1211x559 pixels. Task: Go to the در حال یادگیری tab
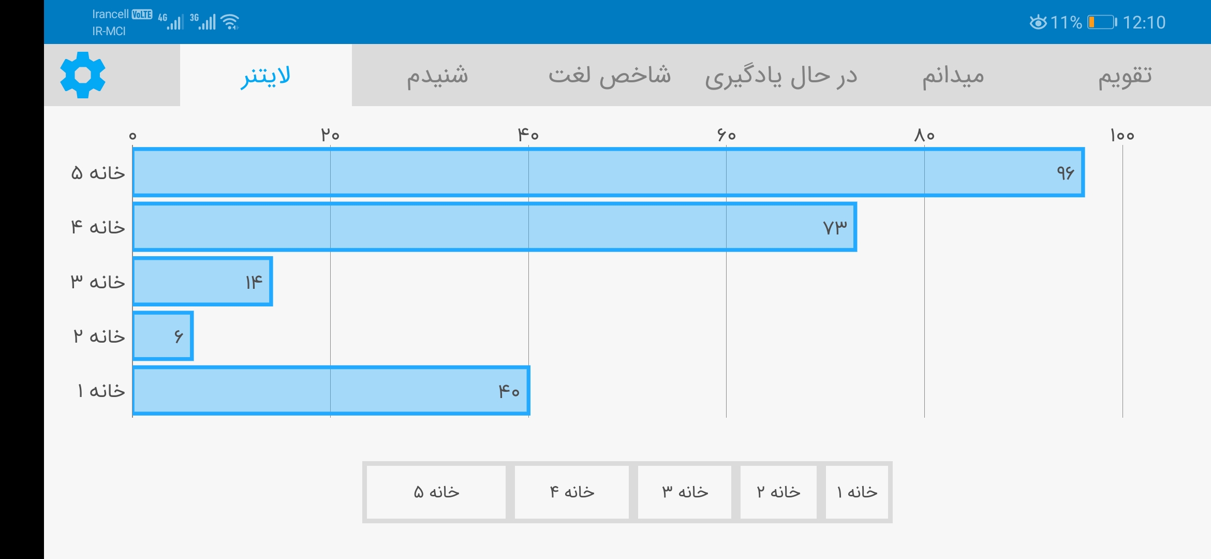[x=781, y=76]
